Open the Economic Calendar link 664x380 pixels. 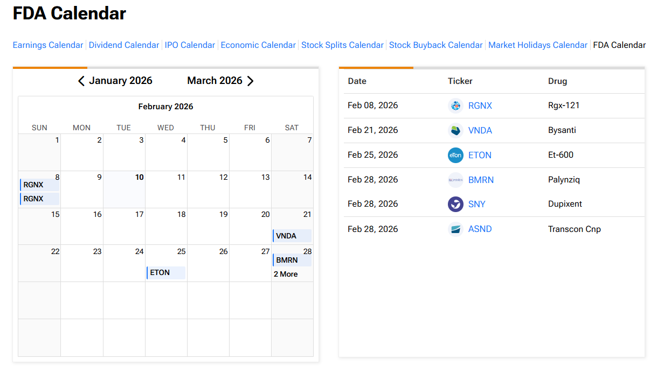point(258,45)
